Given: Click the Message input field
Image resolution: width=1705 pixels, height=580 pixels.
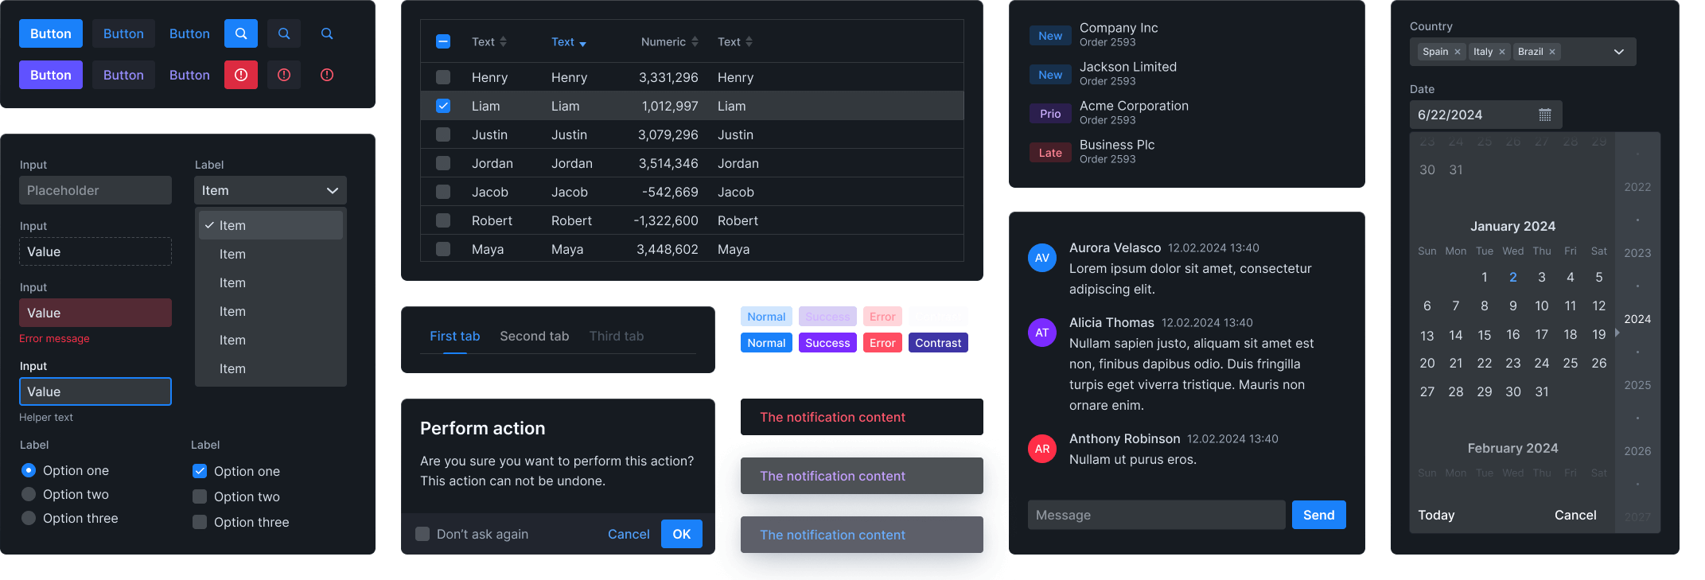Looking at the screenshot, I should pyautogui.click(x=1156, y=515).
